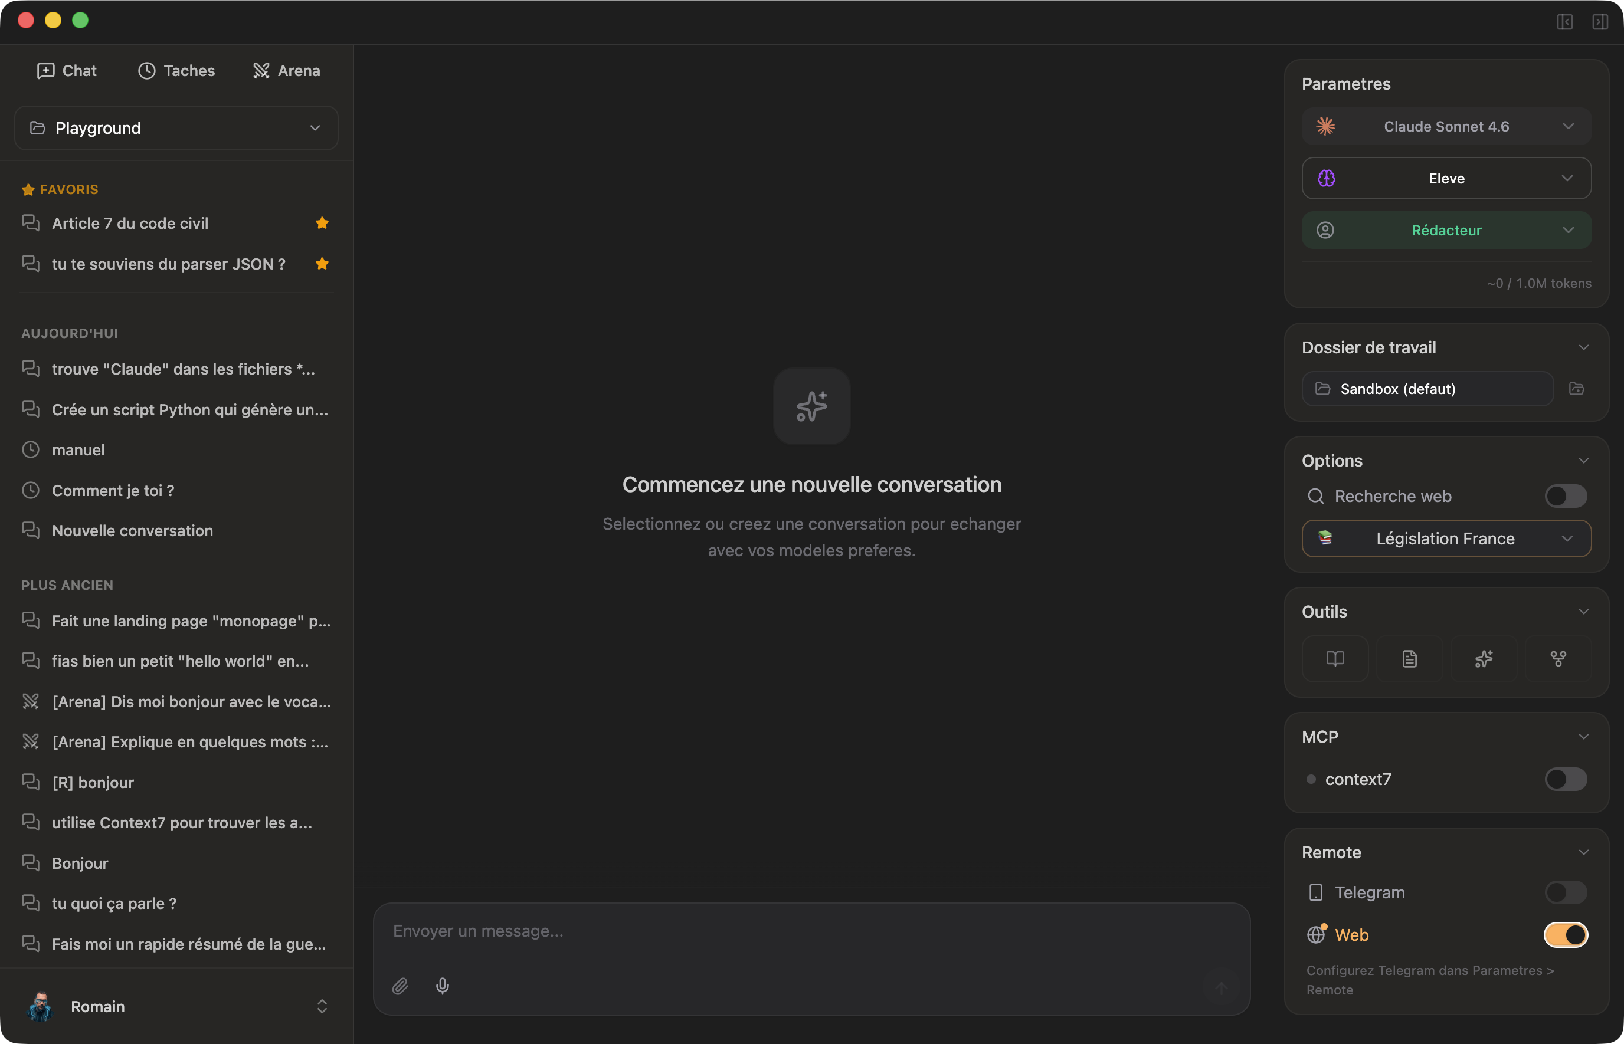Select the book tool in Outils

[1334, 658]
